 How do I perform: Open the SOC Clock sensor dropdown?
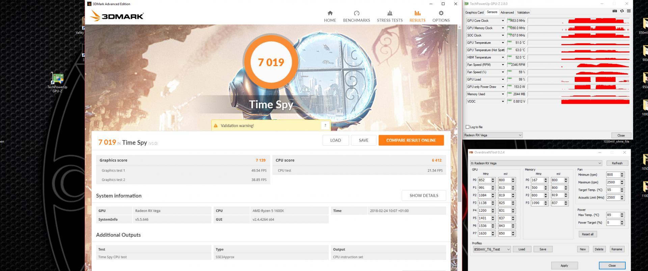click(503, 35)
